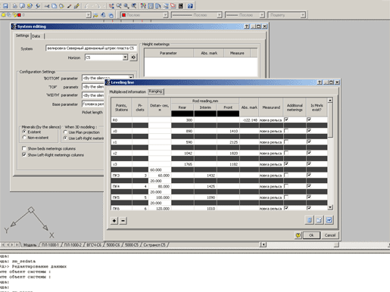Open the 'WIDTH' parameter dropdown
The width and height of the screenshot is (390, 292).
(x=93, y=95)
